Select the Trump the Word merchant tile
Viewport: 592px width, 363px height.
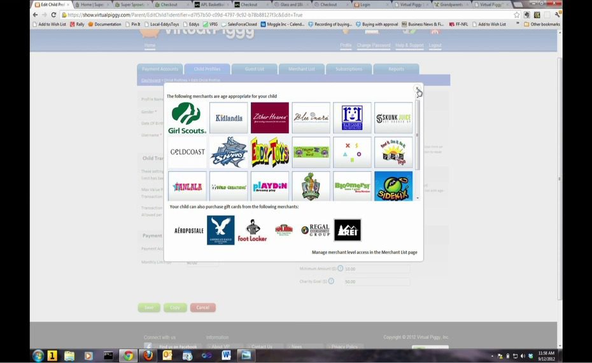(311, 152)
